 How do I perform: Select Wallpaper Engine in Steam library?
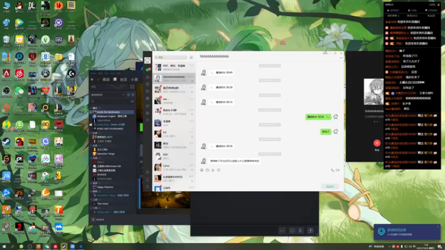(x=112, y=116)
